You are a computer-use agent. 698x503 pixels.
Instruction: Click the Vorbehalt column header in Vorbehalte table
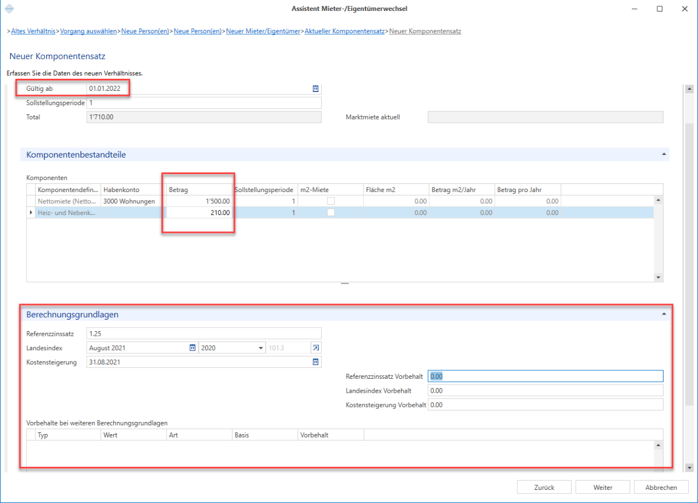pyautogui.click(x=330, y=435)
